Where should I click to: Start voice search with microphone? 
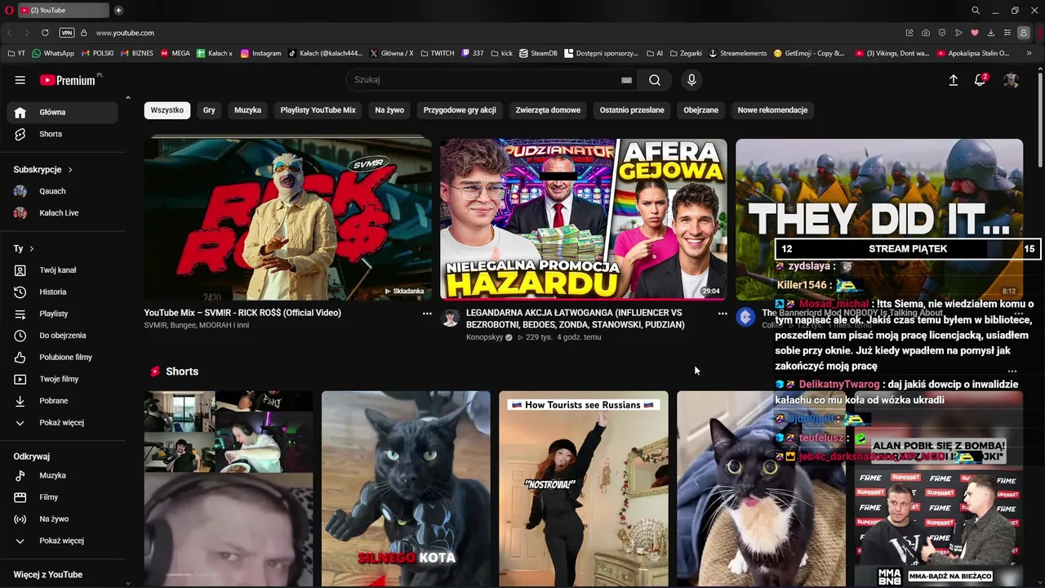click(x=691, y=80)
